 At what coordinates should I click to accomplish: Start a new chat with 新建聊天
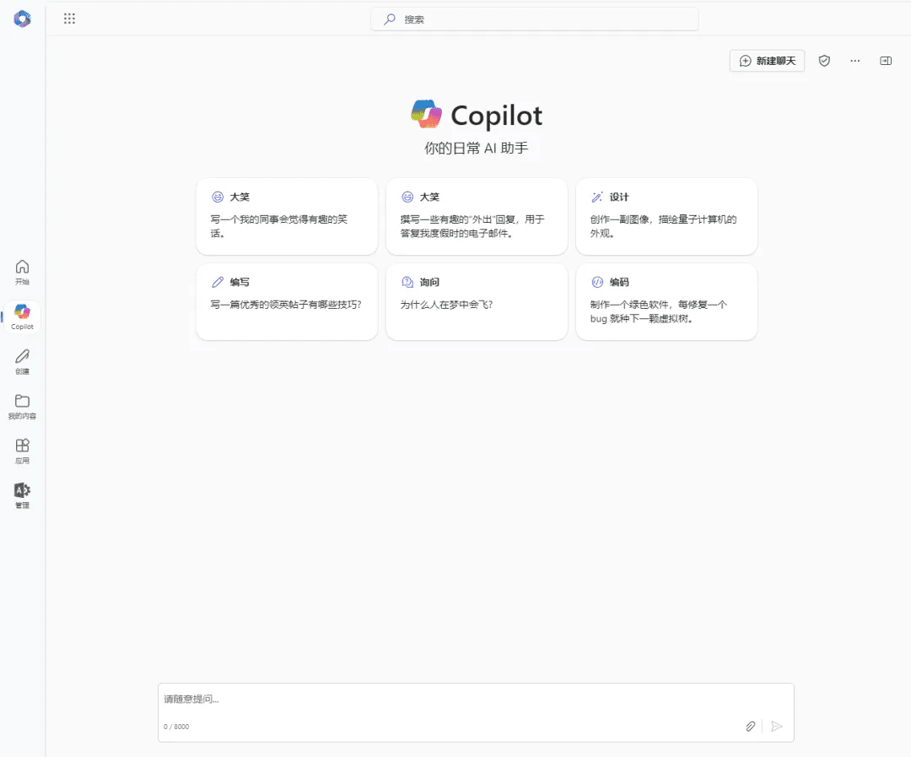tap(767, 61)
